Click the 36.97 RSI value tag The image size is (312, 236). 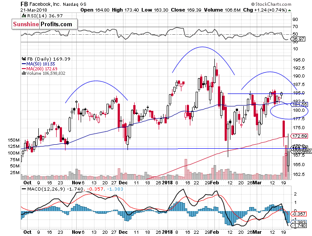coord(298,39)
